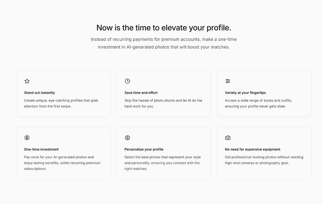The image size is (322, 204).
Task: Click the text about skipping photo shoots
Action: pyautogui.click(x=163, y=103)
